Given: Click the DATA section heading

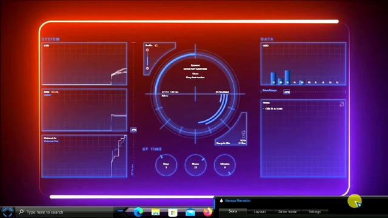Looking at the screenshot, I should click(x=267, y=39).
